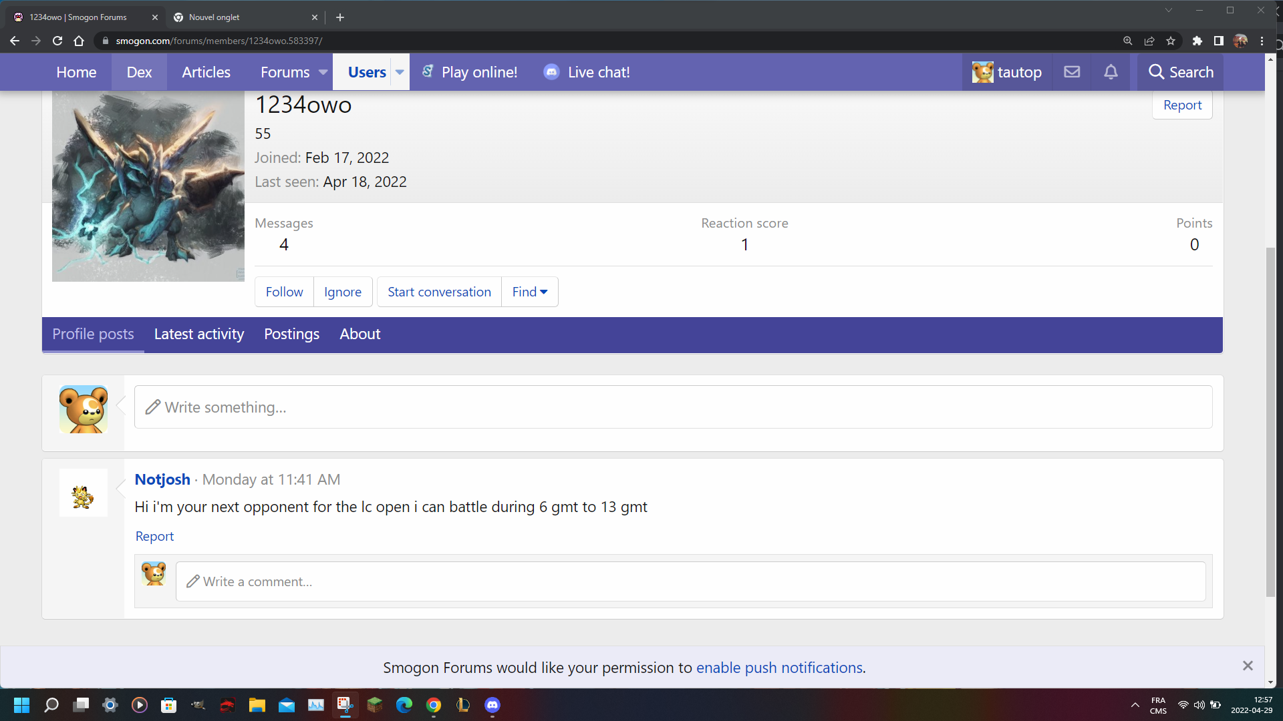The height and width of the screenshot is (721, 1283).
Task: Open the inbox envelope icon
Action: (x=1072, y=72)
